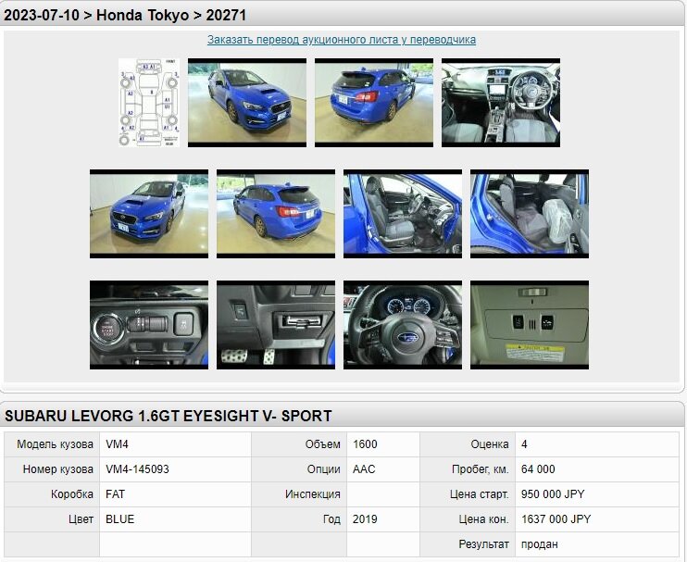Select final price 1637 000 JPY

(556, 519)
